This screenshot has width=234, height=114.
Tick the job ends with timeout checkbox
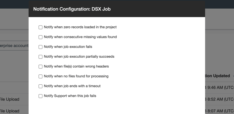pos(40,86)
